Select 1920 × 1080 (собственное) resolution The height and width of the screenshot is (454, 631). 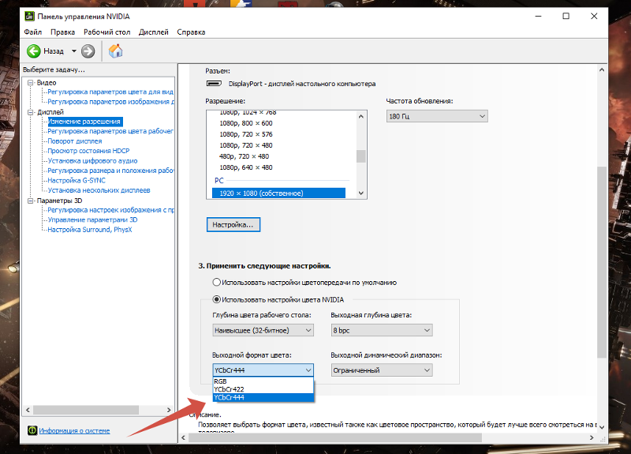278,193
